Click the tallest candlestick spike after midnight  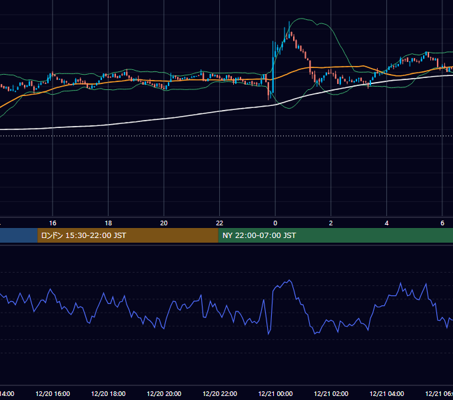289,29
